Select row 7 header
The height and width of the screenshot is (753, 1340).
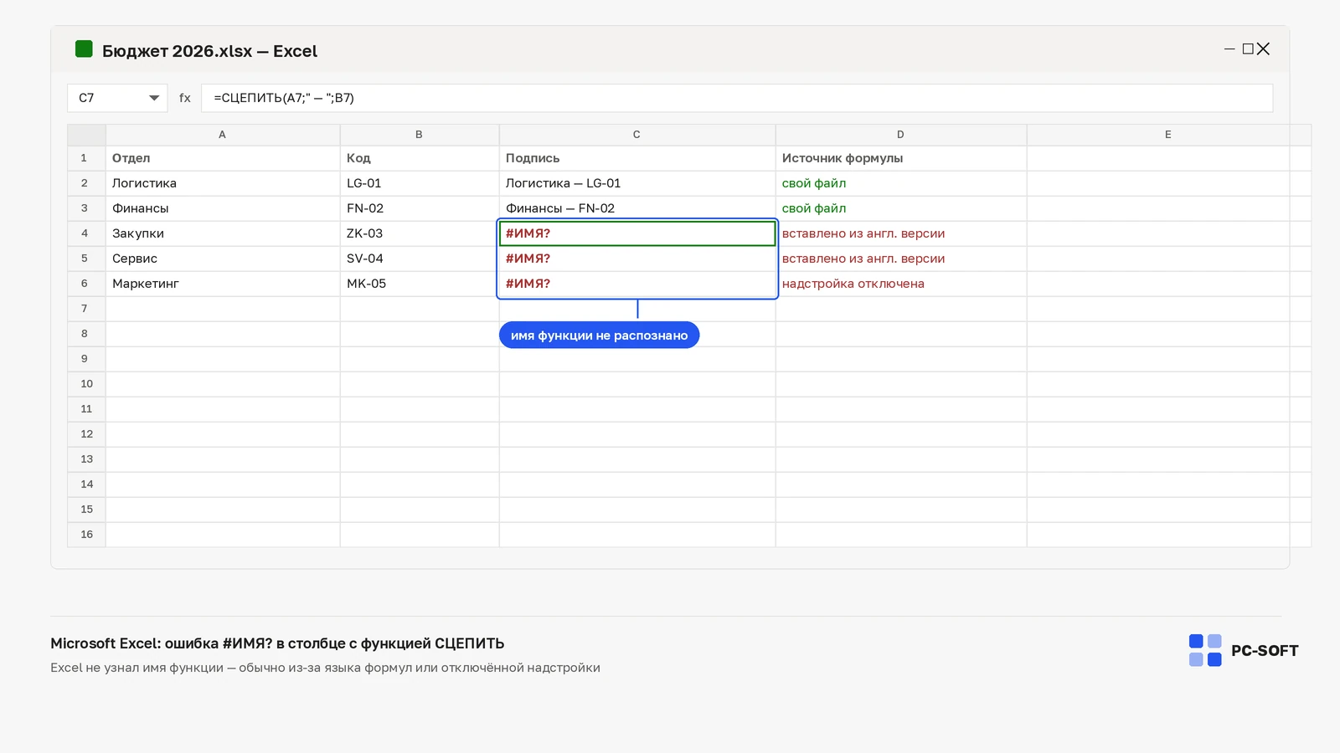pos(86,309)
